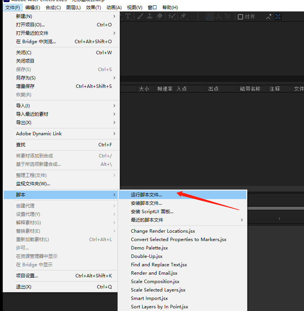The image size is (304, 311).
Task: Run Convert Selected Properties to Markers.jsx
Action: 183,240
